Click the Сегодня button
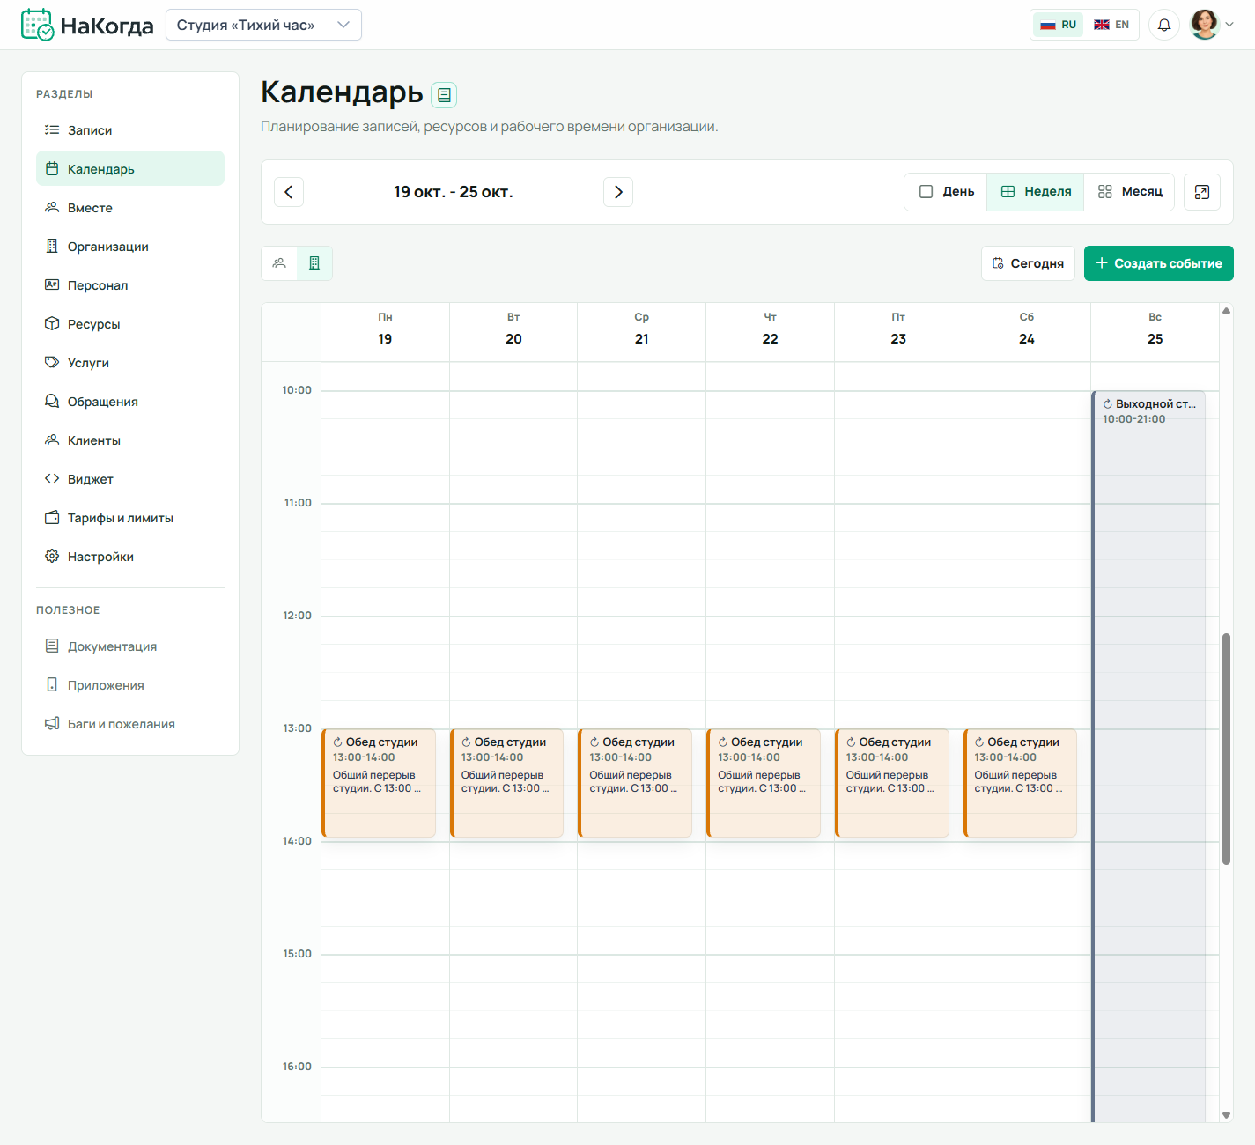The width and height of the screenshot is (1255, 1145). click(x=1028, y=263)
